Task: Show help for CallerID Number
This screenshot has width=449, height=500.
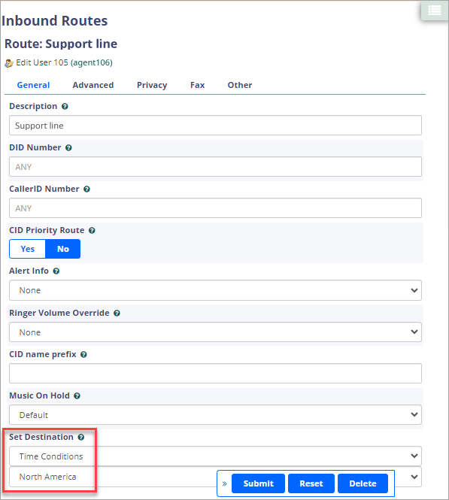Action: coord(86,189)
